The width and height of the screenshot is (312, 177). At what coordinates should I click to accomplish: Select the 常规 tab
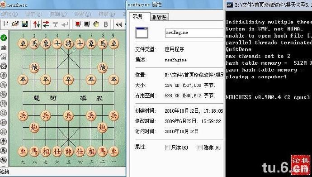[137, 17]
